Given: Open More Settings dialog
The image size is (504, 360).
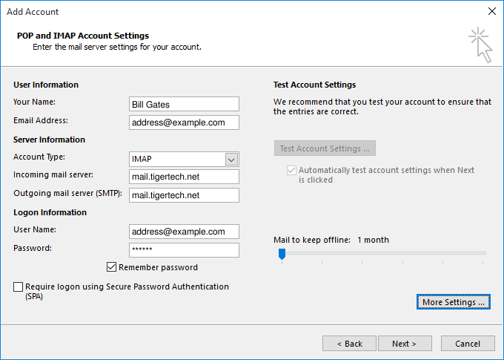Looking at the screenshot, I should click(453, 302).
